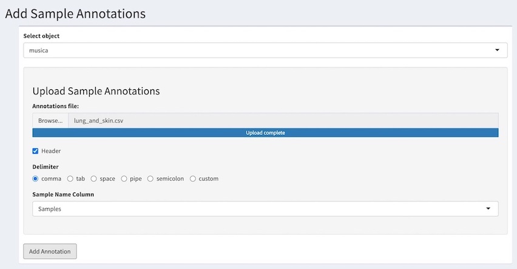Choose the space delimiter radio button
This screenshot has height=269, width=517.
coord(94,179)
